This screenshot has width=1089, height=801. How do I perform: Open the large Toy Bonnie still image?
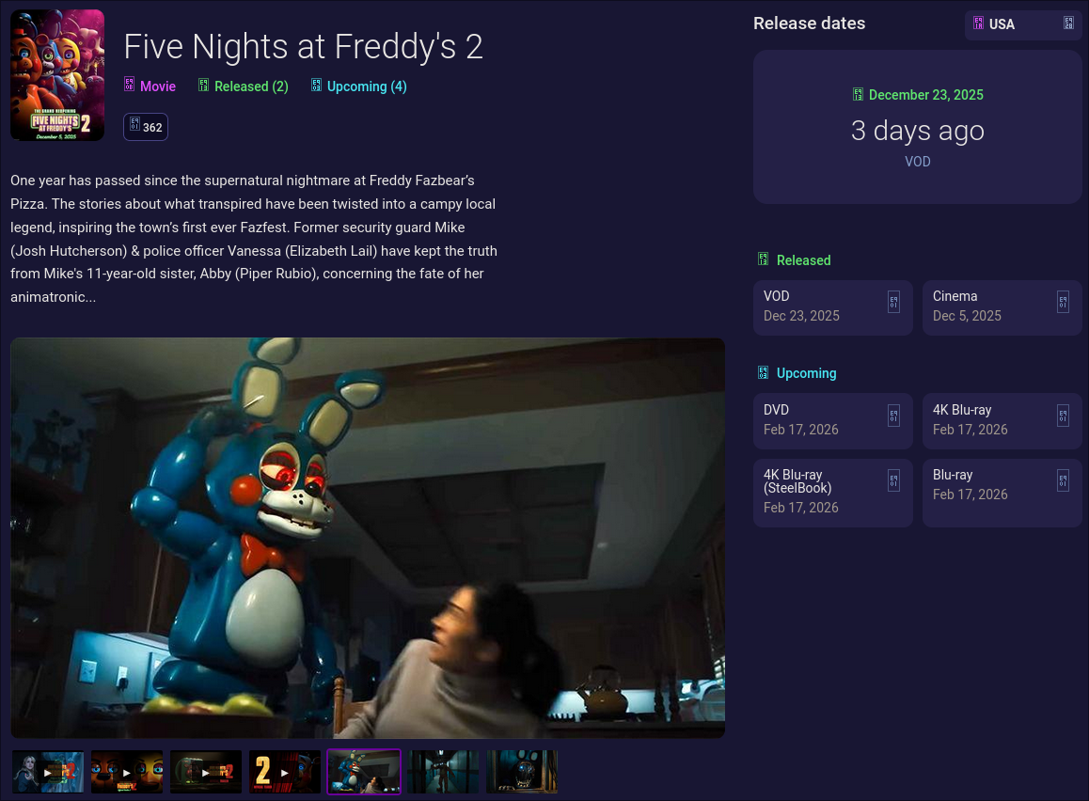(368, 538)
